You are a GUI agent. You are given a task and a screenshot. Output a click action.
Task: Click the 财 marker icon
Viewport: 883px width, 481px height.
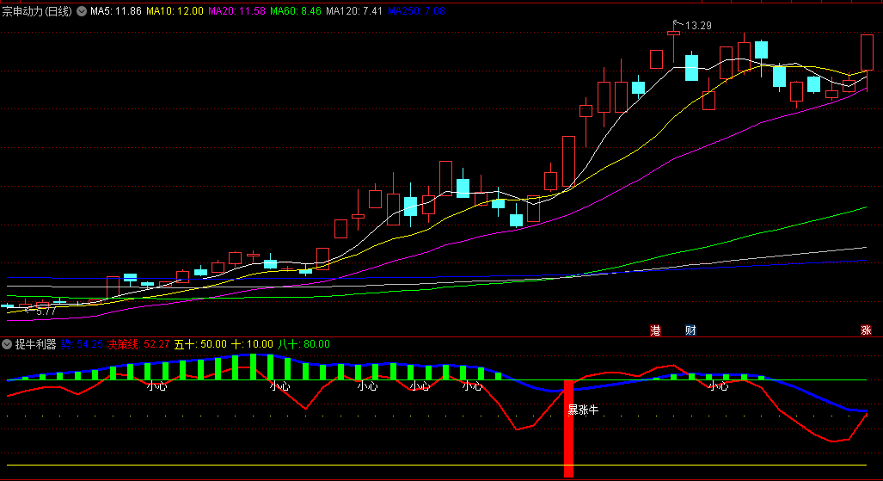690,330
